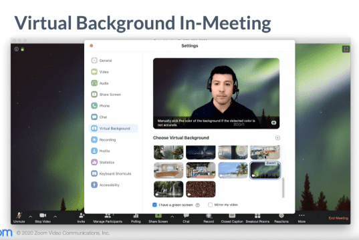Enable the Mirror my video checkbox

pyautogui.click(x=210, y=205)
